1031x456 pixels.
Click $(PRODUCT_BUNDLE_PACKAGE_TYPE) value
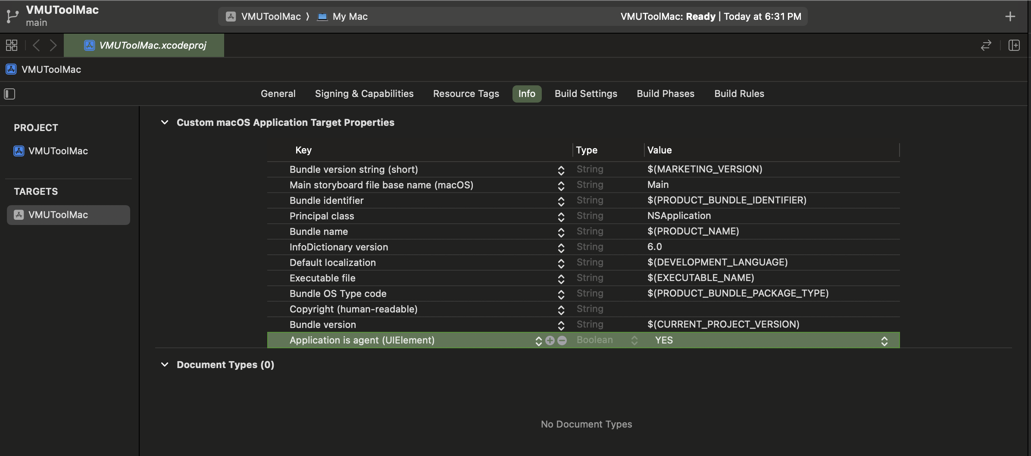tap(738, 293)
